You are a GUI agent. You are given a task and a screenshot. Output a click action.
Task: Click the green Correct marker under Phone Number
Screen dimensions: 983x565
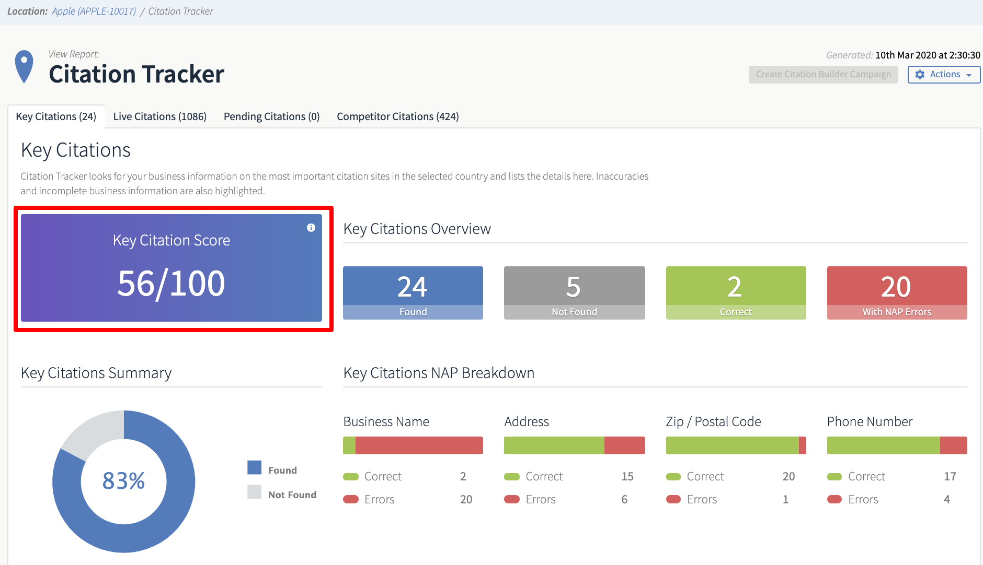[x=835, y=477]
